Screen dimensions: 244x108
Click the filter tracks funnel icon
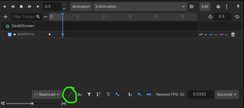click(89, 94)
